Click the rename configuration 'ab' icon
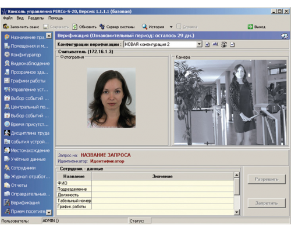291x232 pixels. click(215, 45)
